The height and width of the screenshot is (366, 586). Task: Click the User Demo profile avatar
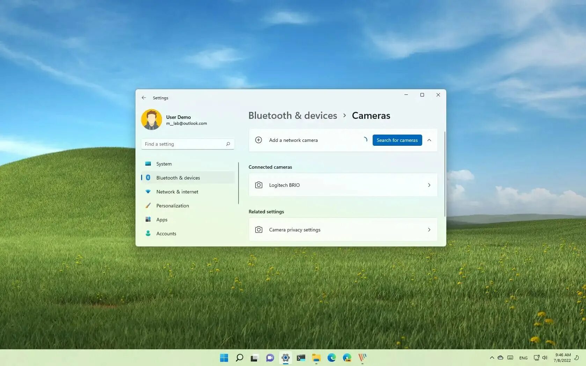point(152,120)
